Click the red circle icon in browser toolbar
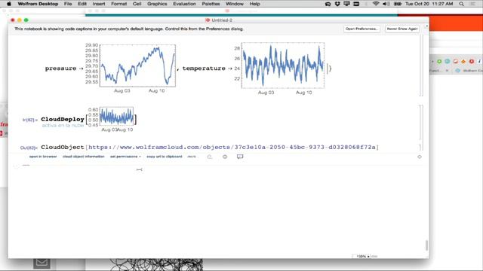 (471, 62)
